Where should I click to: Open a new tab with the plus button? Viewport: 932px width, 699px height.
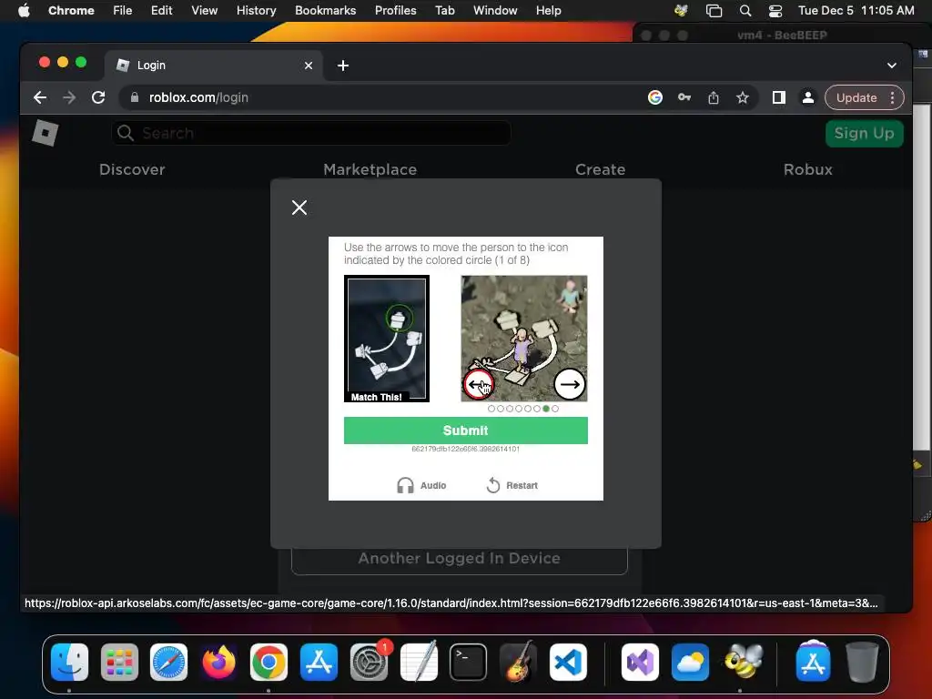pos(343,66)
